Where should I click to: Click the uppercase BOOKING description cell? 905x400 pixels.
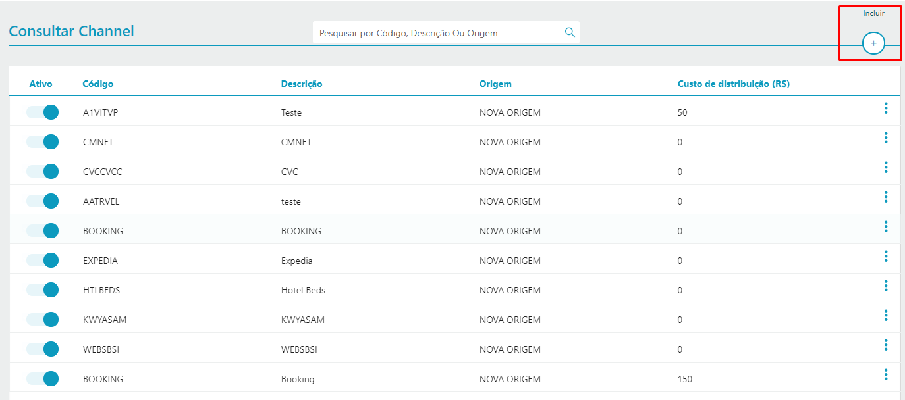(301, 231)
